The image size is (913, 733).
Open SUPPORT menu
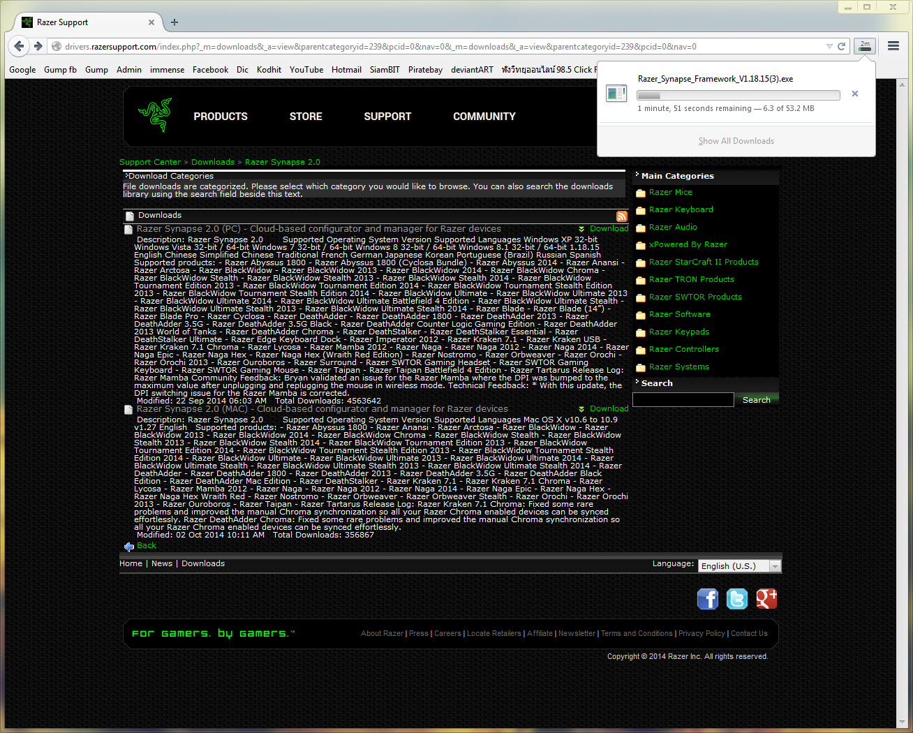pyautogui.click(x=387, y=117)
